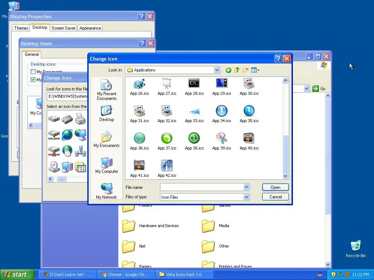374x280 pixels.
Task: Click scroll up arrow in file list
Action: (x=285, y=81)
